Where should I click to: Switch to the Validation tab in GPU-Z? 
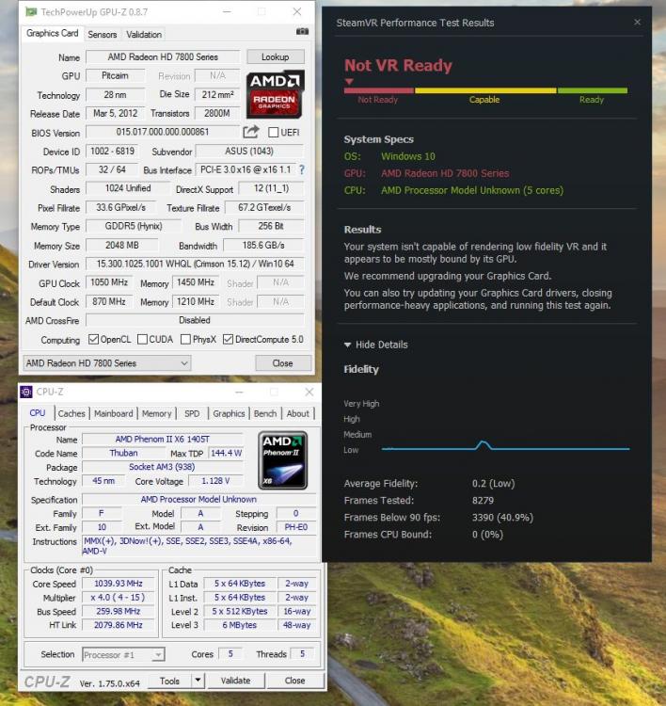click(x=144, y=35)
